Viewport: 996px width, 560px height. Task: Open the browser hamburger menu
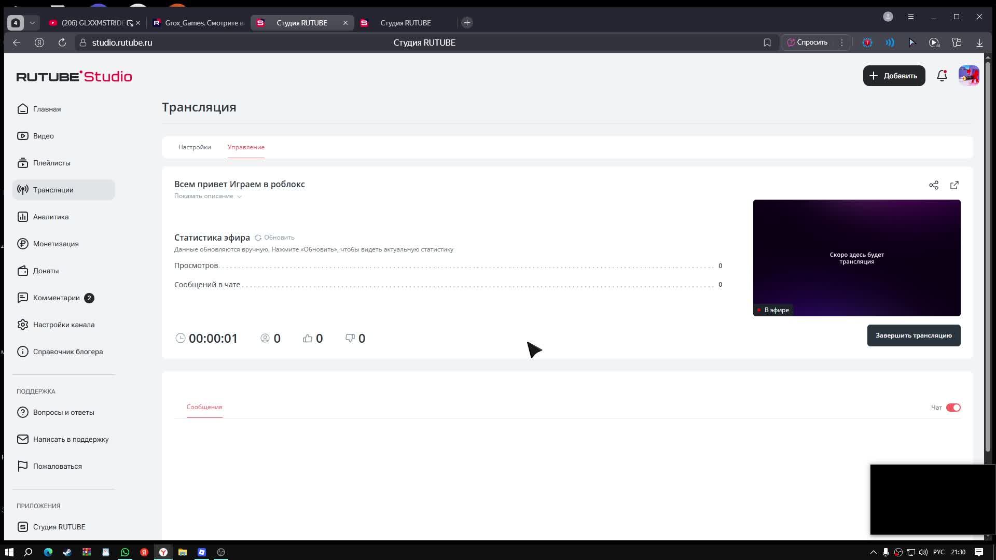[x=911, y=17]
